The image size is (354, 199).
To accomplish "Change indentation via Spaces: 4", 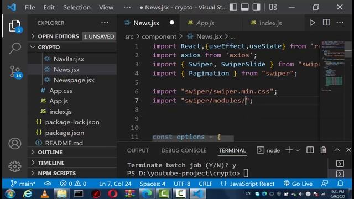I will point(153,184).
